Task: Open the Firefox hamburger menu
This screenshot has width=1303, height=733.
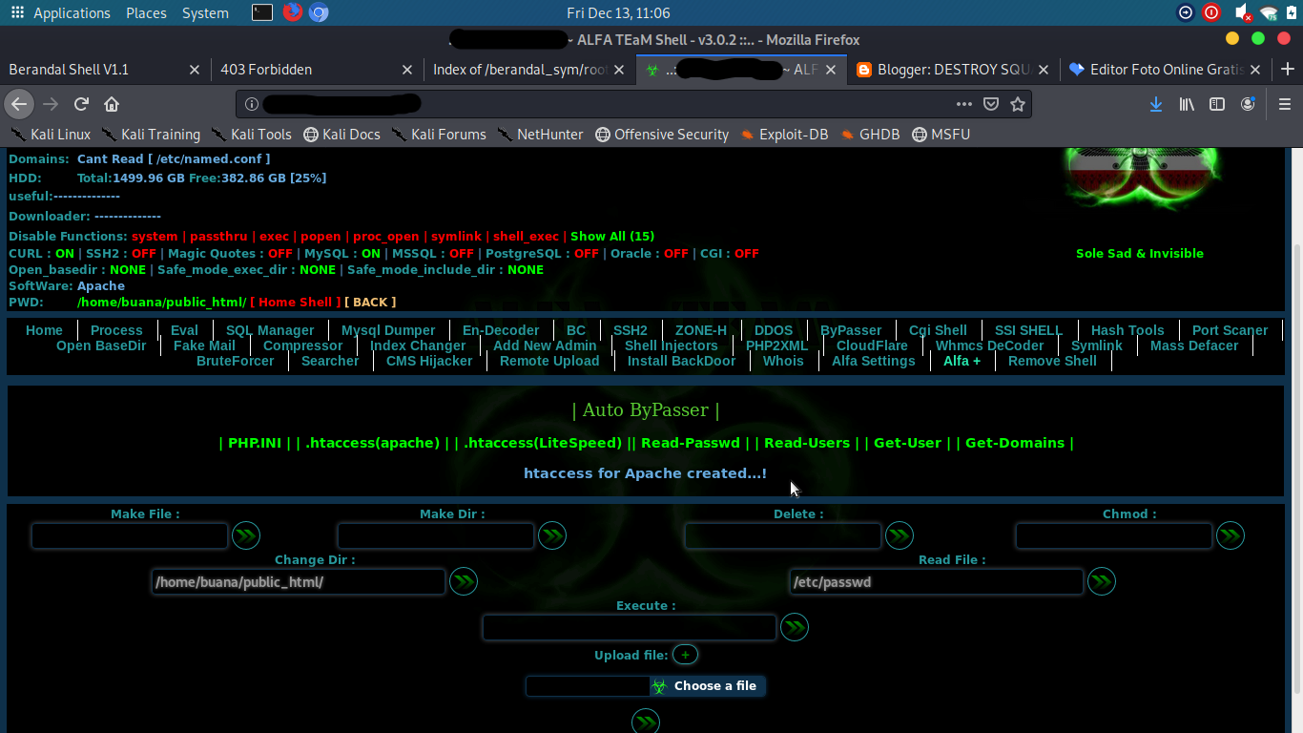Action: [x=1283, y=104]
